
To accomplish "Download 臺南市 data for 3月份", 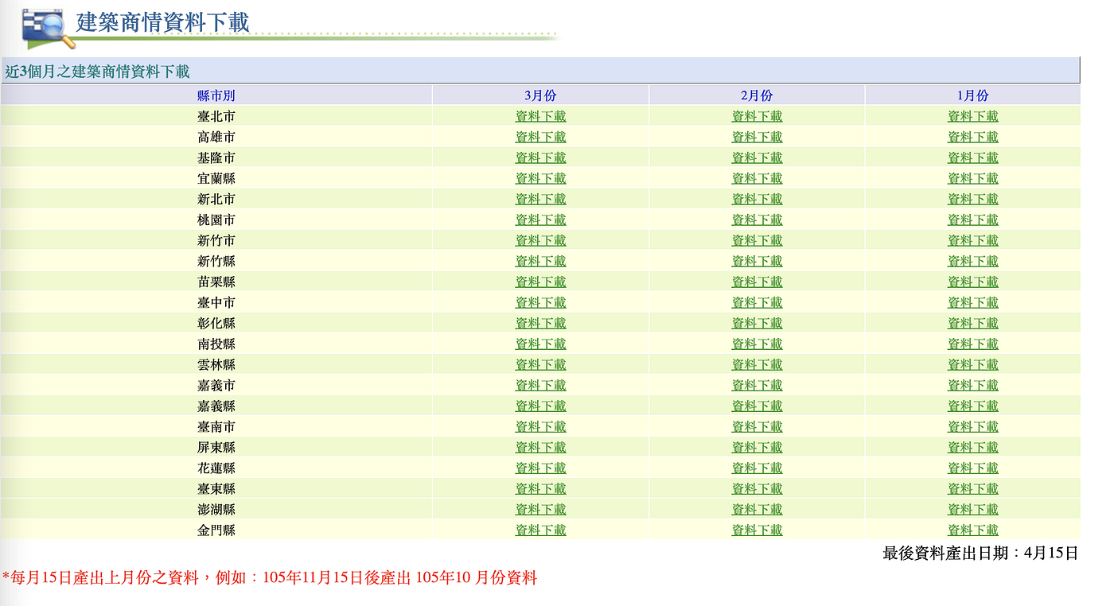I will (541, 426).
